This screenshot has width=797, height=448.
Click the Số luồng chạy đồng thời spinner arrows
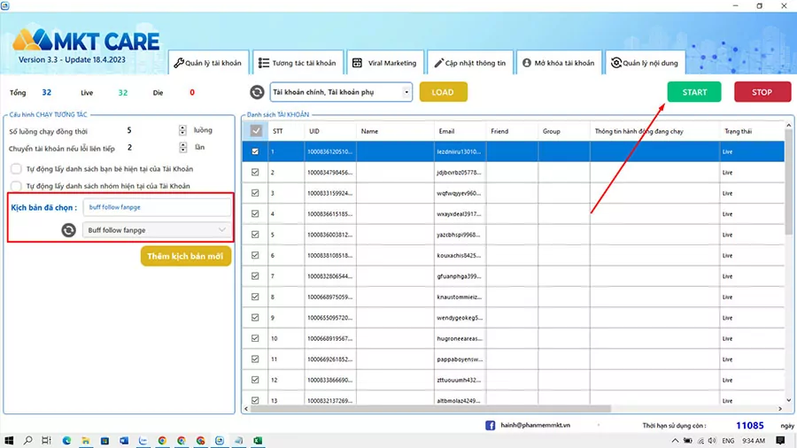[x=182, y=130]
